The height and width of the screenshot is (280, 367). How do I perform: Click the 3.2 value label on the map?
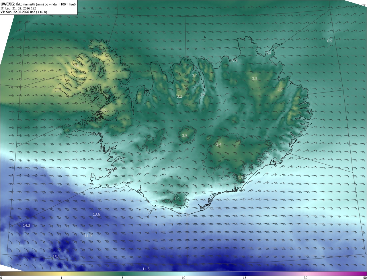click(179, 96)
